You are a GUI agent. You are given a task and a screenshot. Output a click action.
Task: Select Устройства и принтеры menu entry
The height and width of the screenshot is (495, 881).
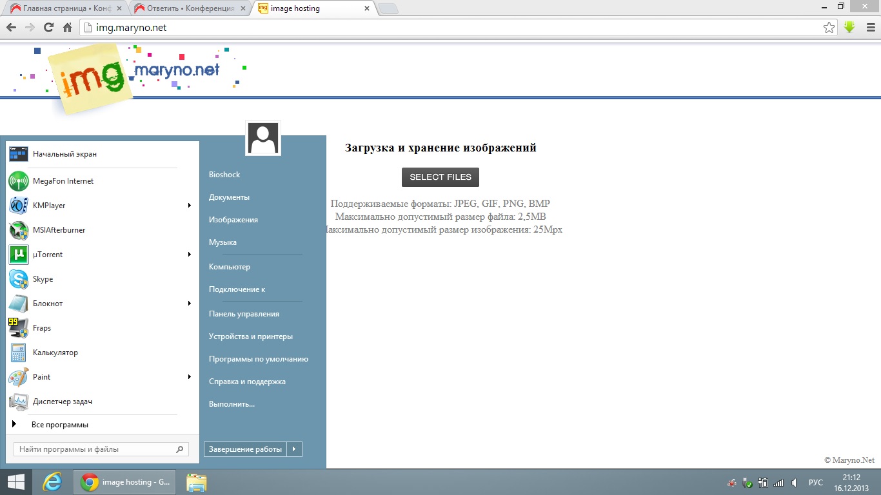(250, 336)
